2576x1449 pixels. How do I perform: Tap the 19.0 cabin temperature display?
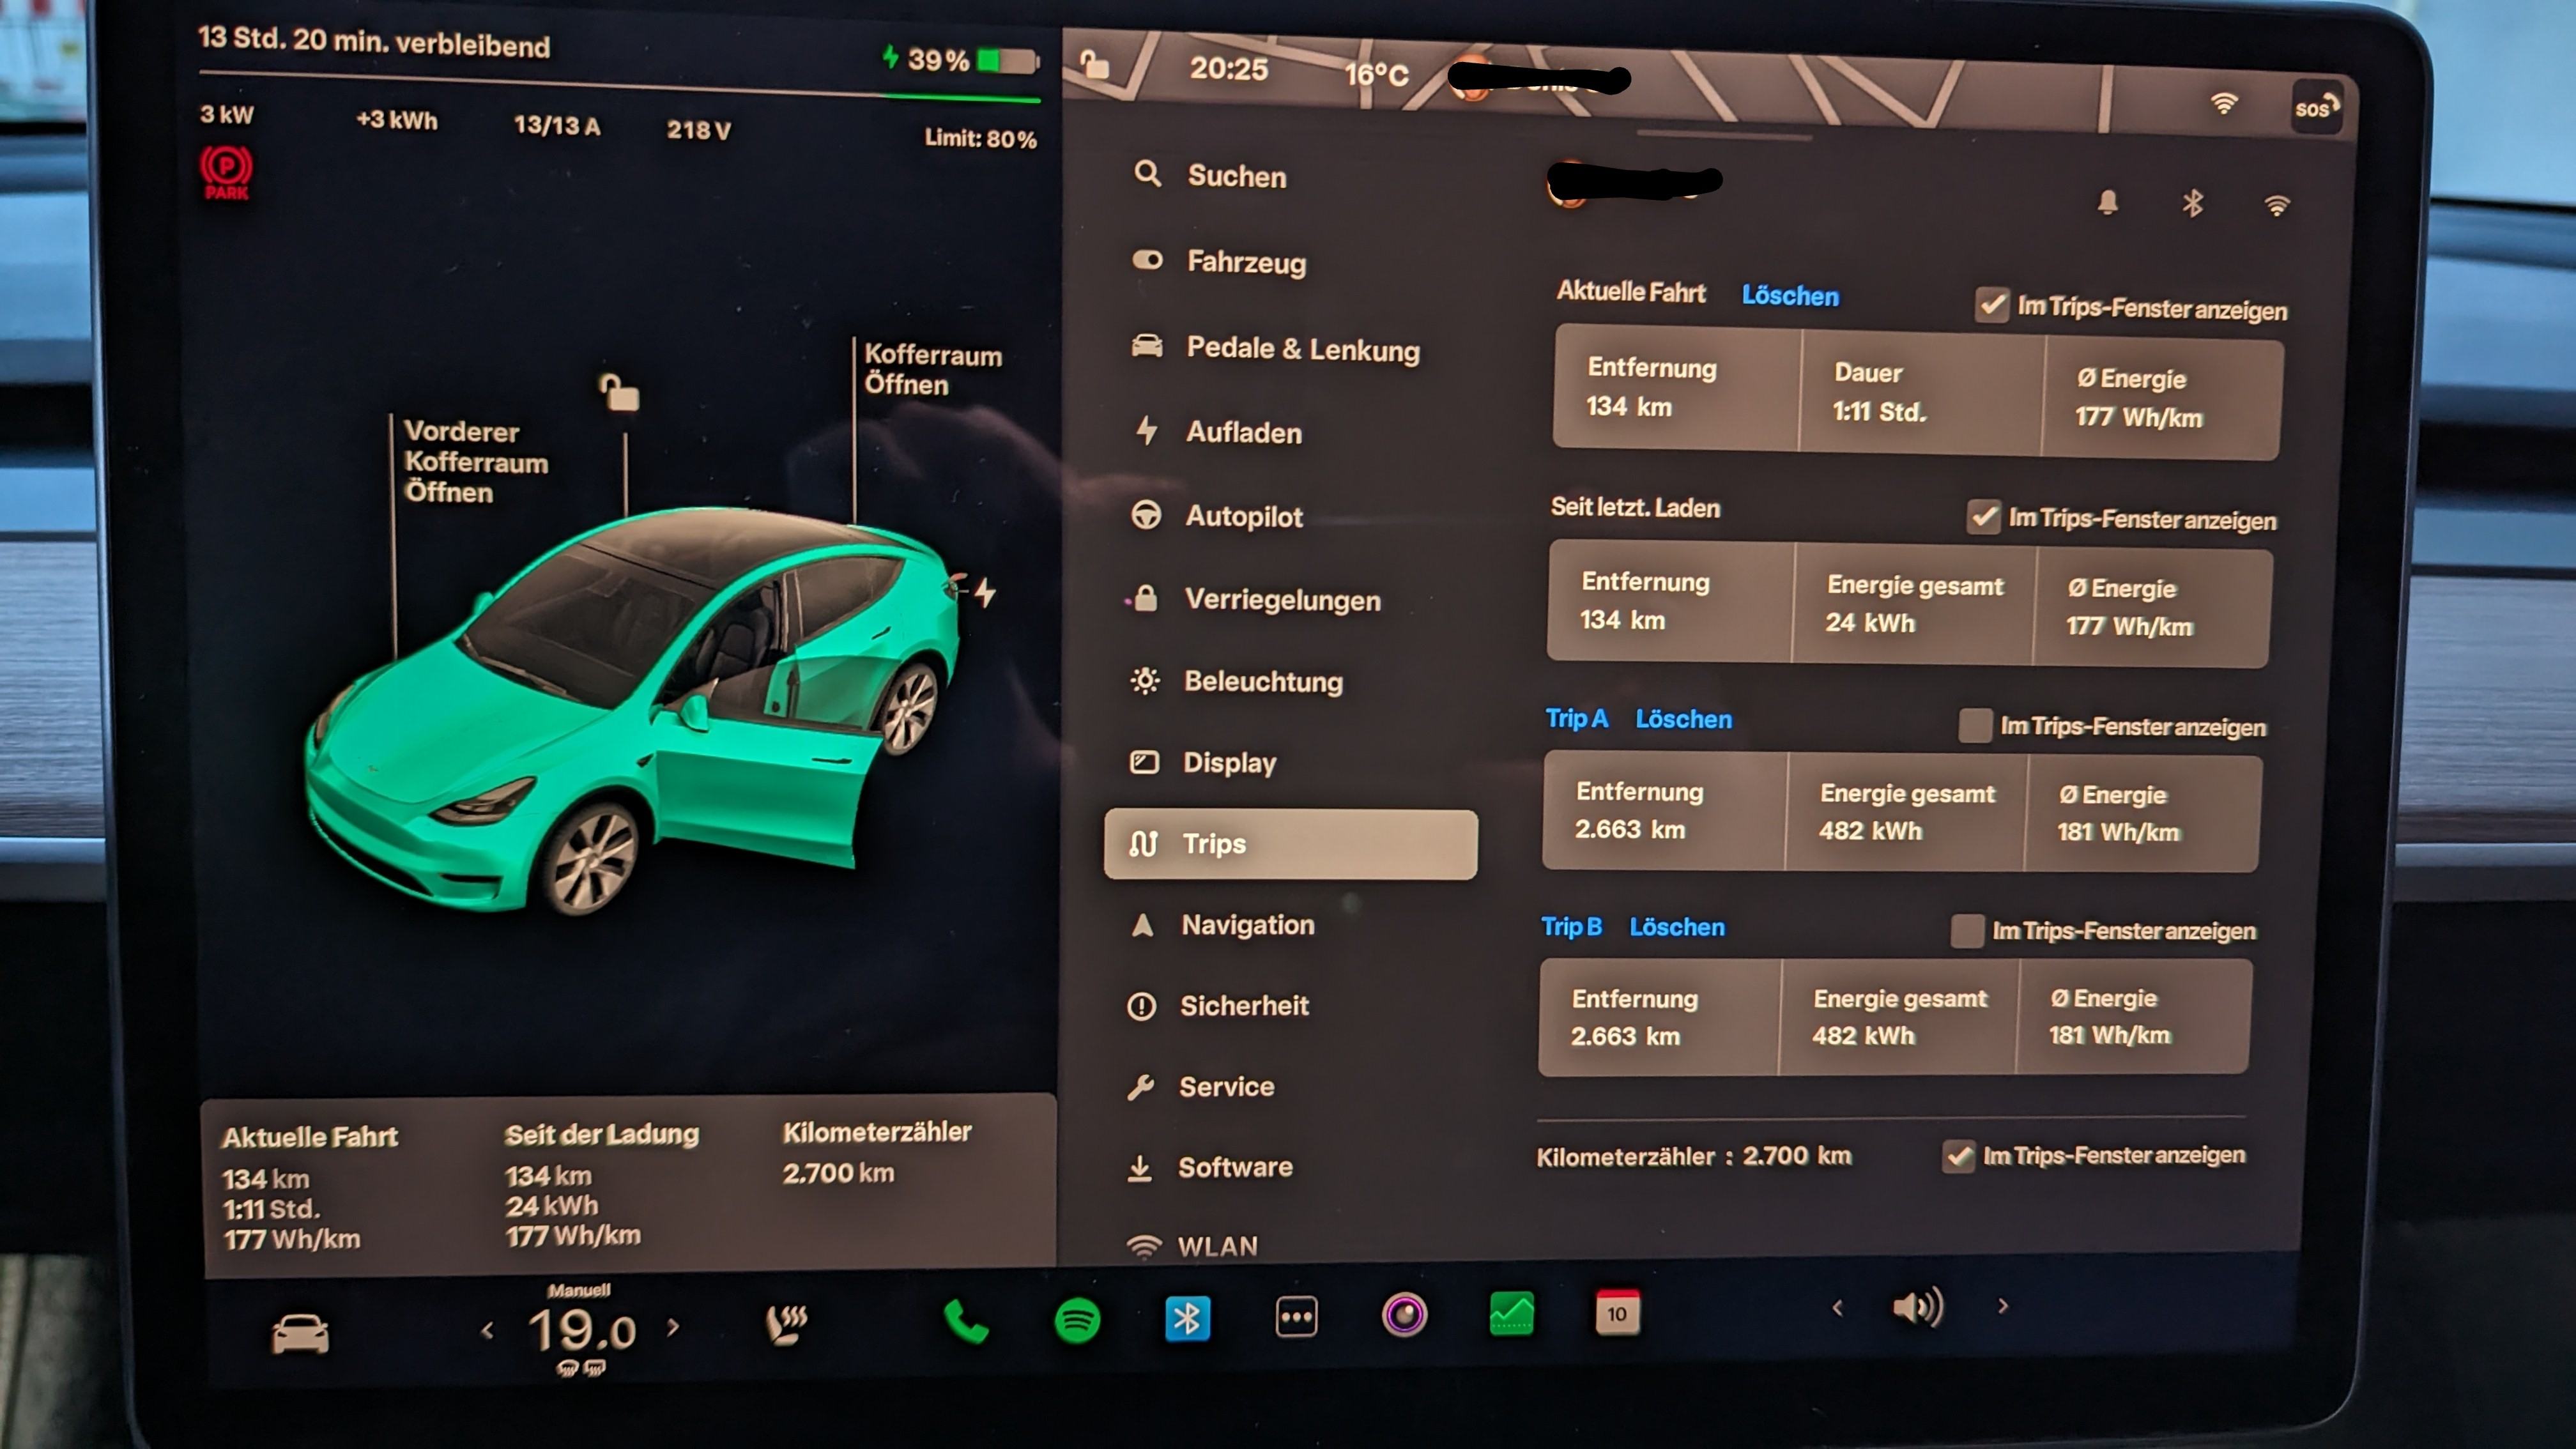(x=581, y=1330)
